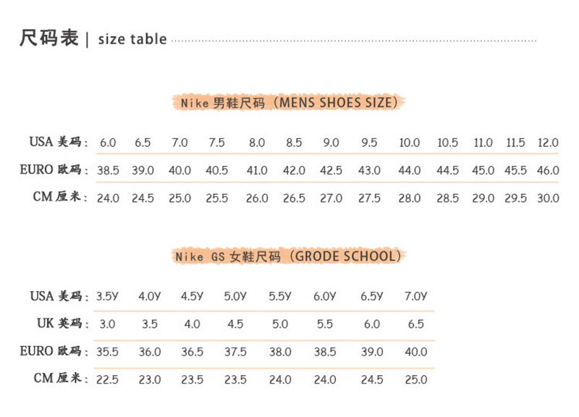
Task: Click GS EURO size 37.5
Action: tap(235, 352)
